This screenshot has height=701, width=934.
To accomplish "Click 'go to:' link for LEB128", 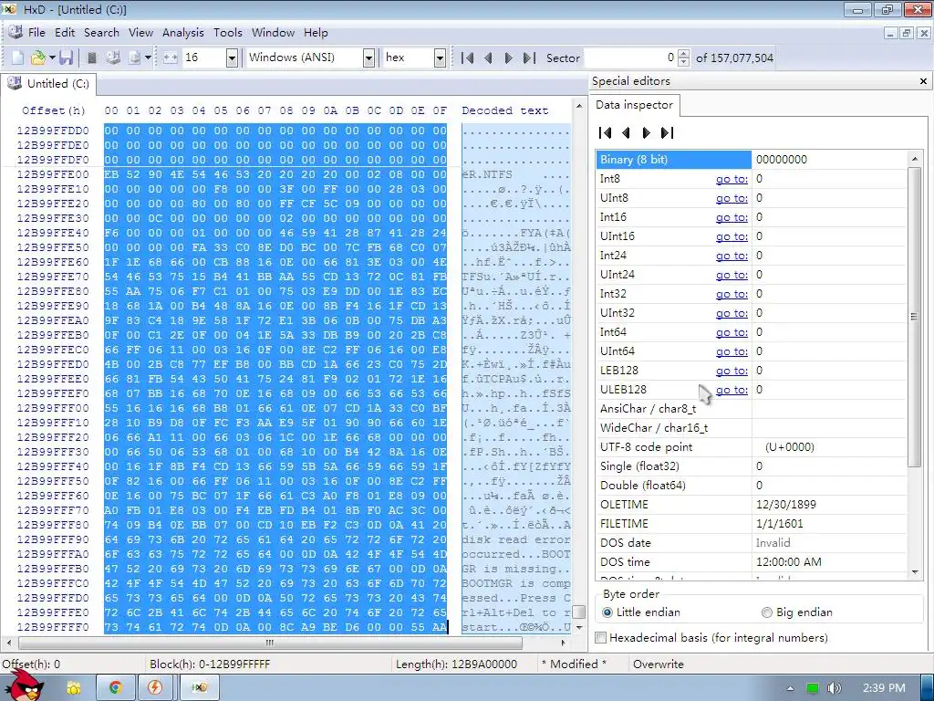I will click(732, 371).
